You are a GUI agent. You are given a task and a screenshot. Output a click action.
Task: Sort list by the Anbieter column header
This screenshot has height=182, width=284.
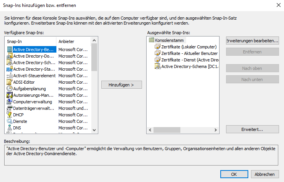[x=75, y=41]
